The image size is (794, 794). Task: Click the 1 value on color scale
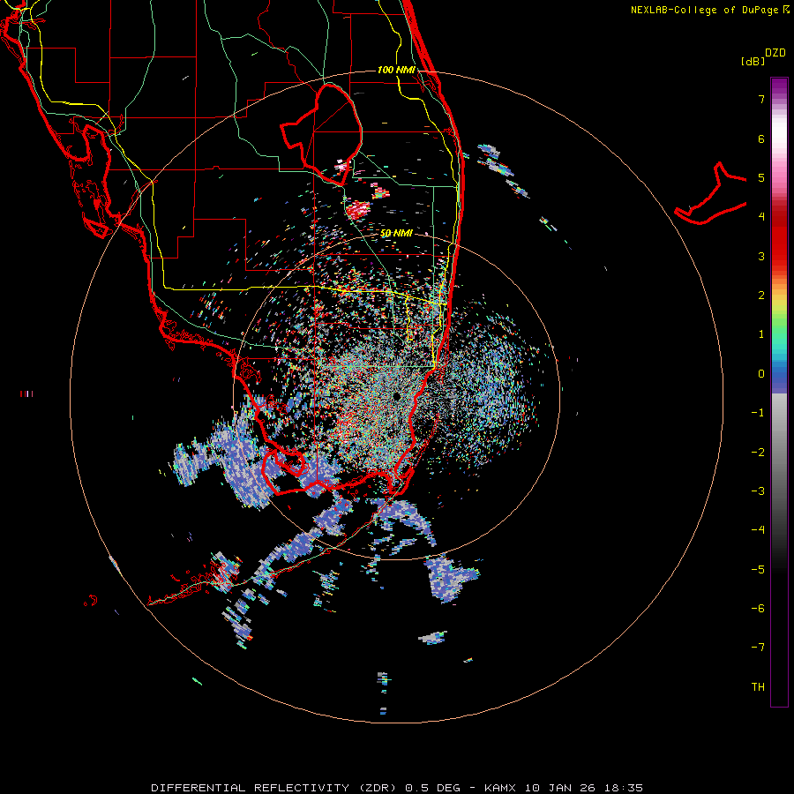pyautogui.click(x=761, y=334)
